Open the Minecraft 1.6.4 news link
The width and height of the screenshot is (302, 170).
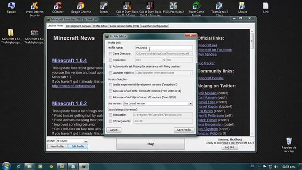[69, 60]
